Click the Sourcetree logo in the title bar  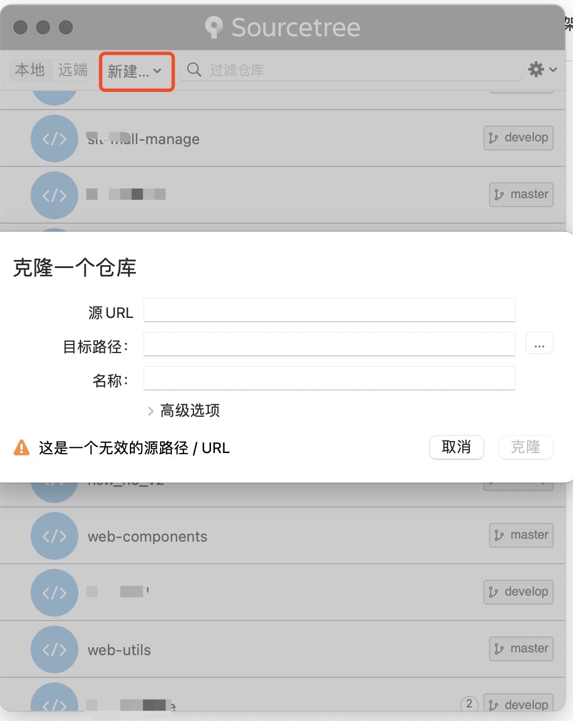[214, 27]
